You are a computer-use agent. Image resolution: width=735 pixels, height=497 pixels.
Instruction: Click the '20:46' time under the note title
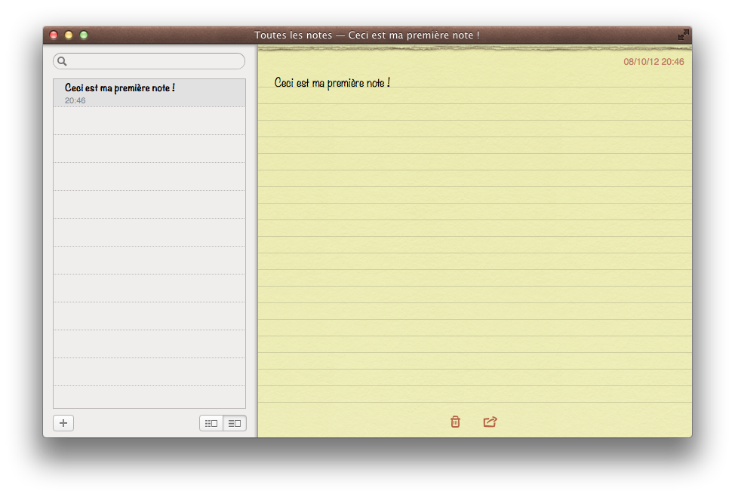pyautogui.click(x=74, y=100)
